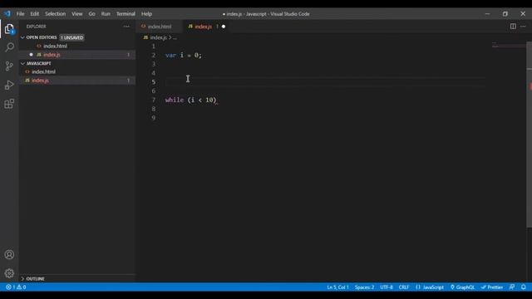Screen dimensions: 532x299
Task: Open Source Control view
Action: [x=9, y=66]
